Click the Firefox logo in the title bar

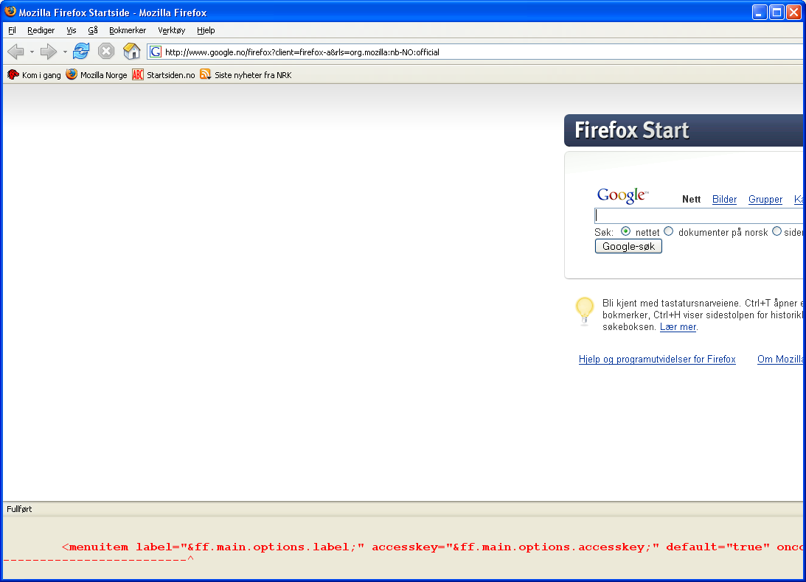click(x=10, y=12)
